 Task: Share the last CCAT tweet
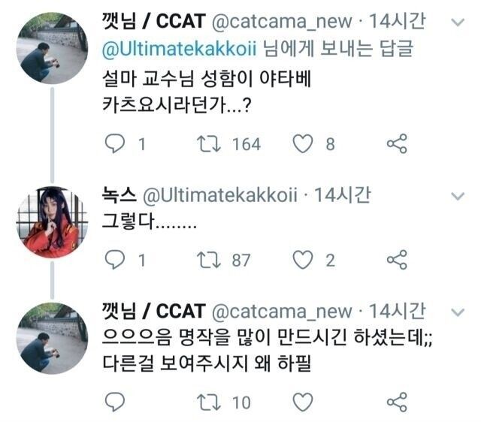click(396, 401)
